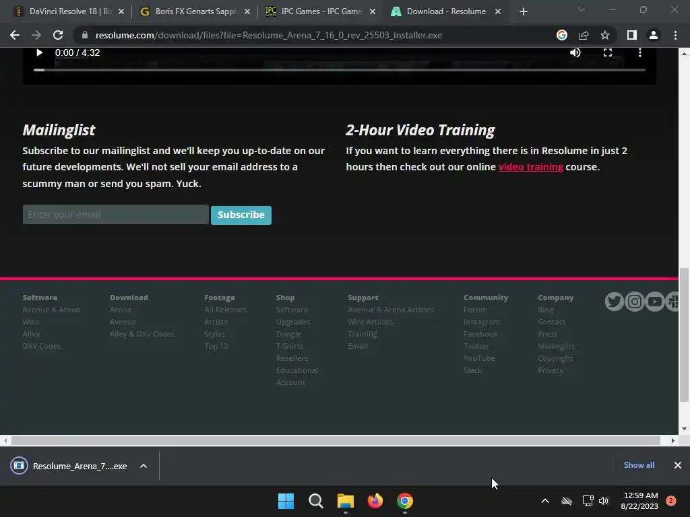This screenshot has width=690, height=517.
Task: Open Avenue & Arena software footer link
Action: pos(51,310)
